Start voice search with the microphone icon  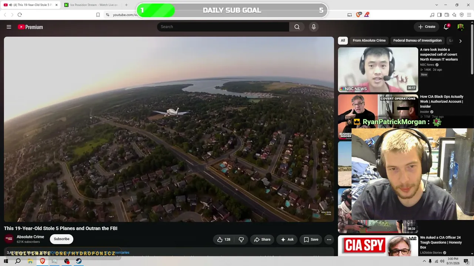point(314,27)
